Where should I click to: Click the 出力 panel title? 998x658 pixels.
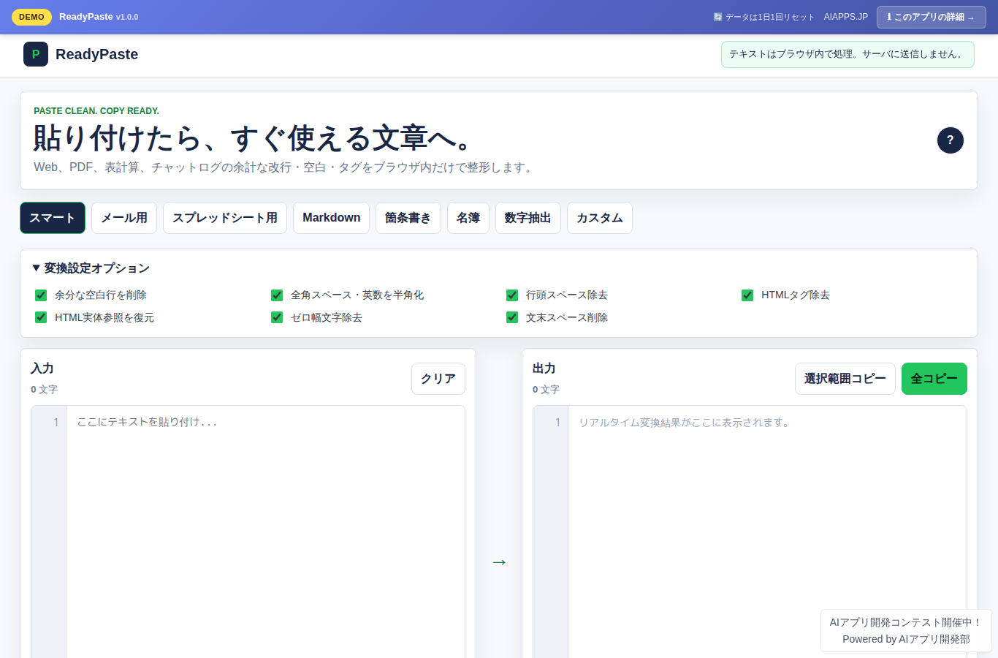click(544, 368)
